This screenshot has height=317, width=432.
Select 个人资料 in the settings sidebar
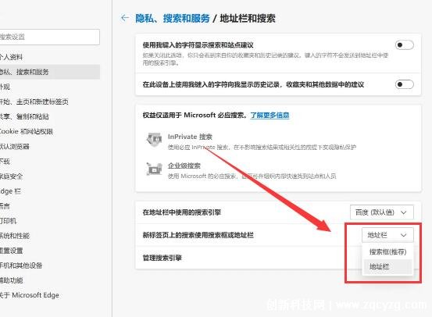[49, 57]
